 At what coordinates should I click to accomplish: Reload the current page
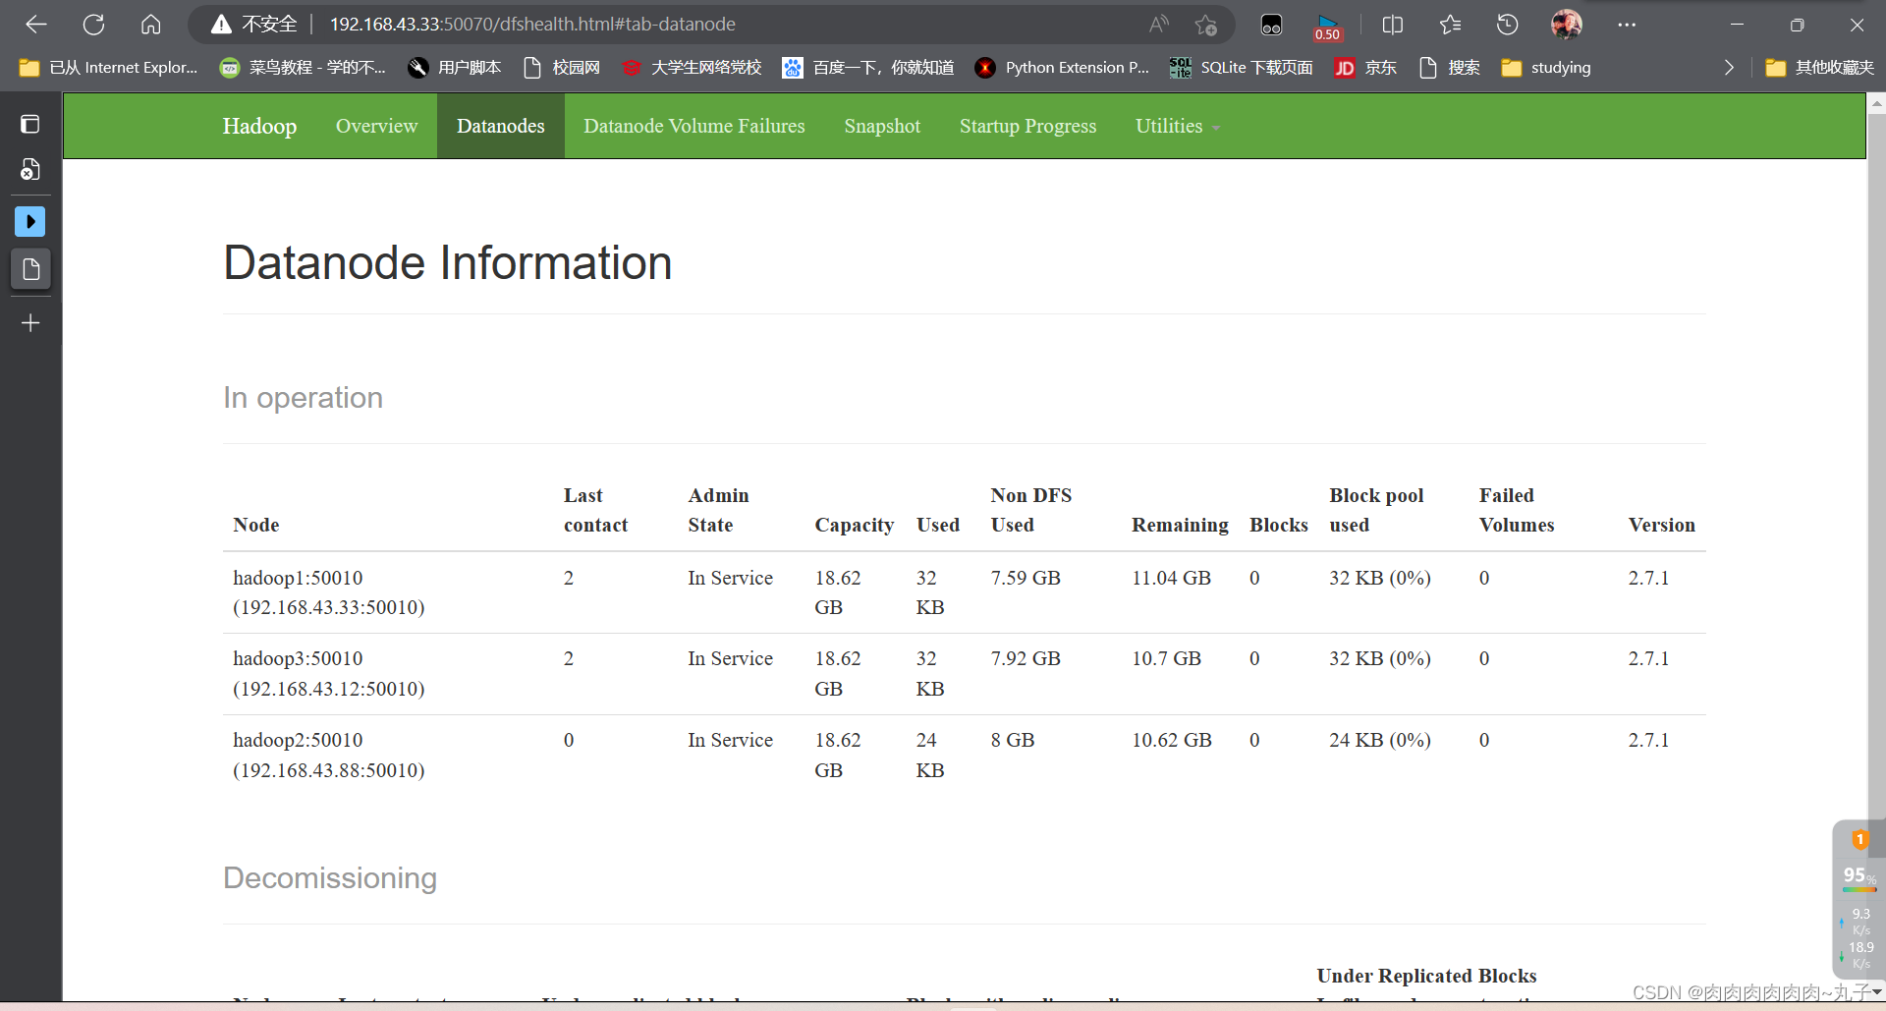pyautogui.click(x=93, y=25)
